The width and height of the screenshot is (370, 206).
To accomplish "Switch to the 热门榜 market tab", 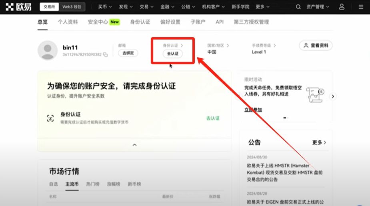I will coord(92,184).
